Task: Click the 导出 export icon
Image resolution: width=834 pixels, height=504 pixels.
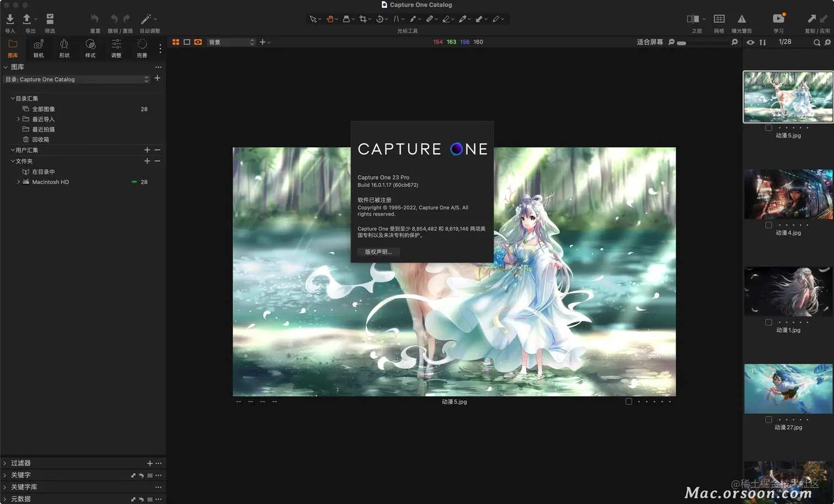Action: pyautogui.click(x=26, y=19)
